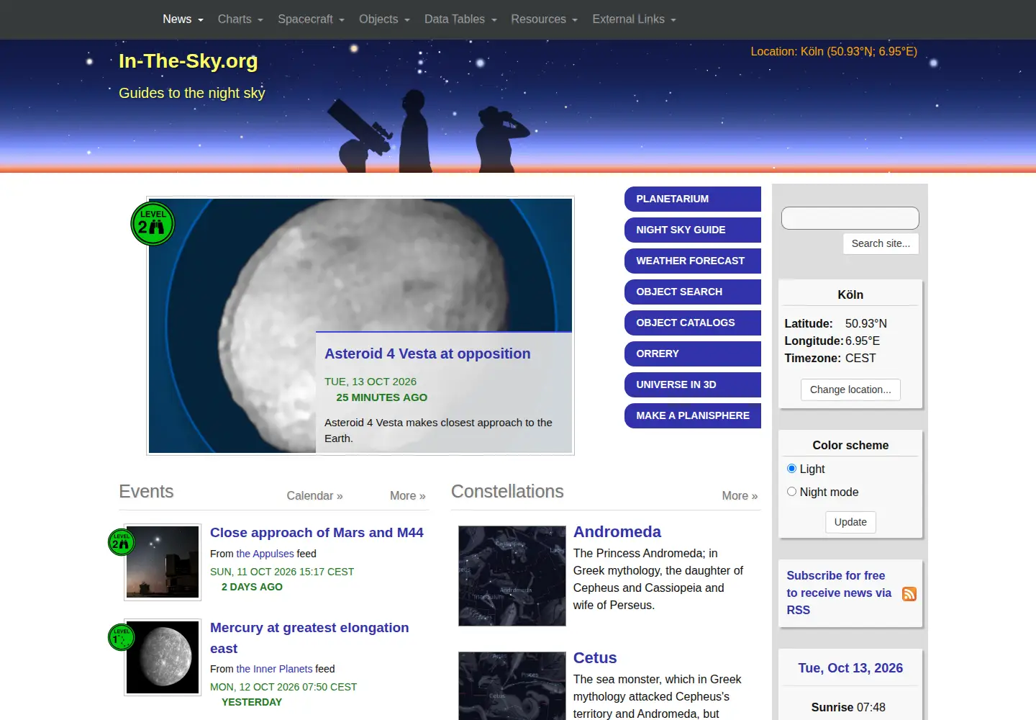This screenshot has width=1036, height=720.
Task: Open Mercury at greatest elongation east
Action: [x=309, y=638]
